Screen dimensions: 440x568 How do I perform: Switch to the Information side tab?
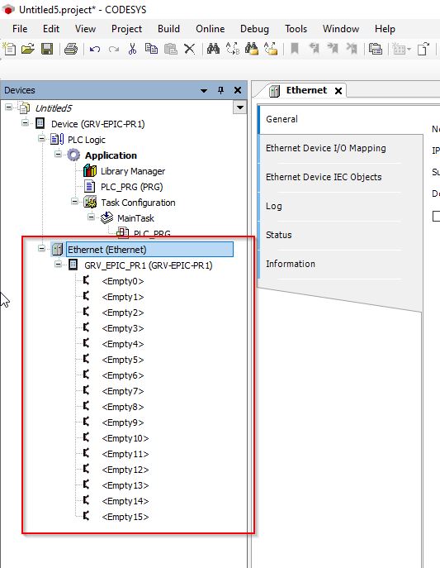click(x=291, y=264)
